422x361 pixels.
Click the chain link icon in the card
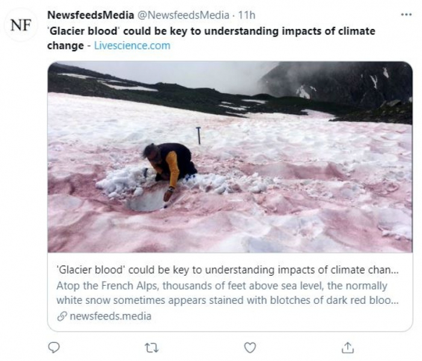coord(61,316)
